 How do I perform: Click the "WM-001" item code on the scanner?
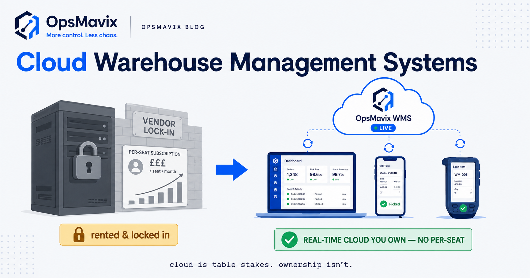coord(461,175)
